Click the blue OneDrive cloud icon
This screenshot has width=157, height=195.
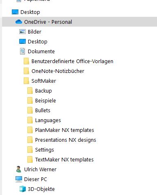(19, 22)
